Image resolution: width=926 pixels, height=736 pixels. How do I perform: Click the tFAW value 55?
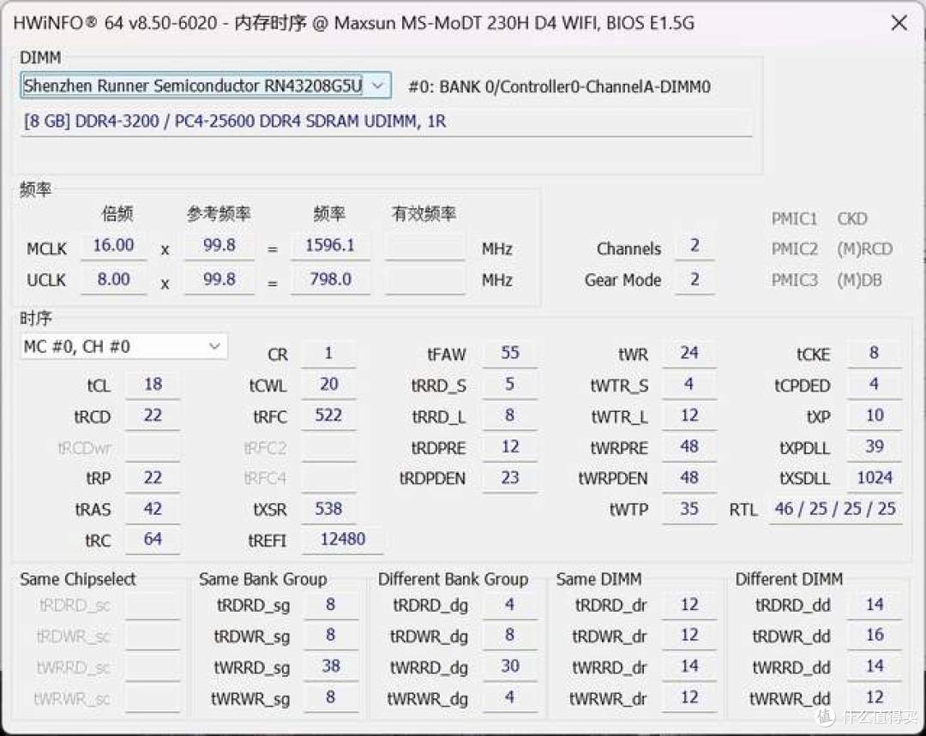509,354
